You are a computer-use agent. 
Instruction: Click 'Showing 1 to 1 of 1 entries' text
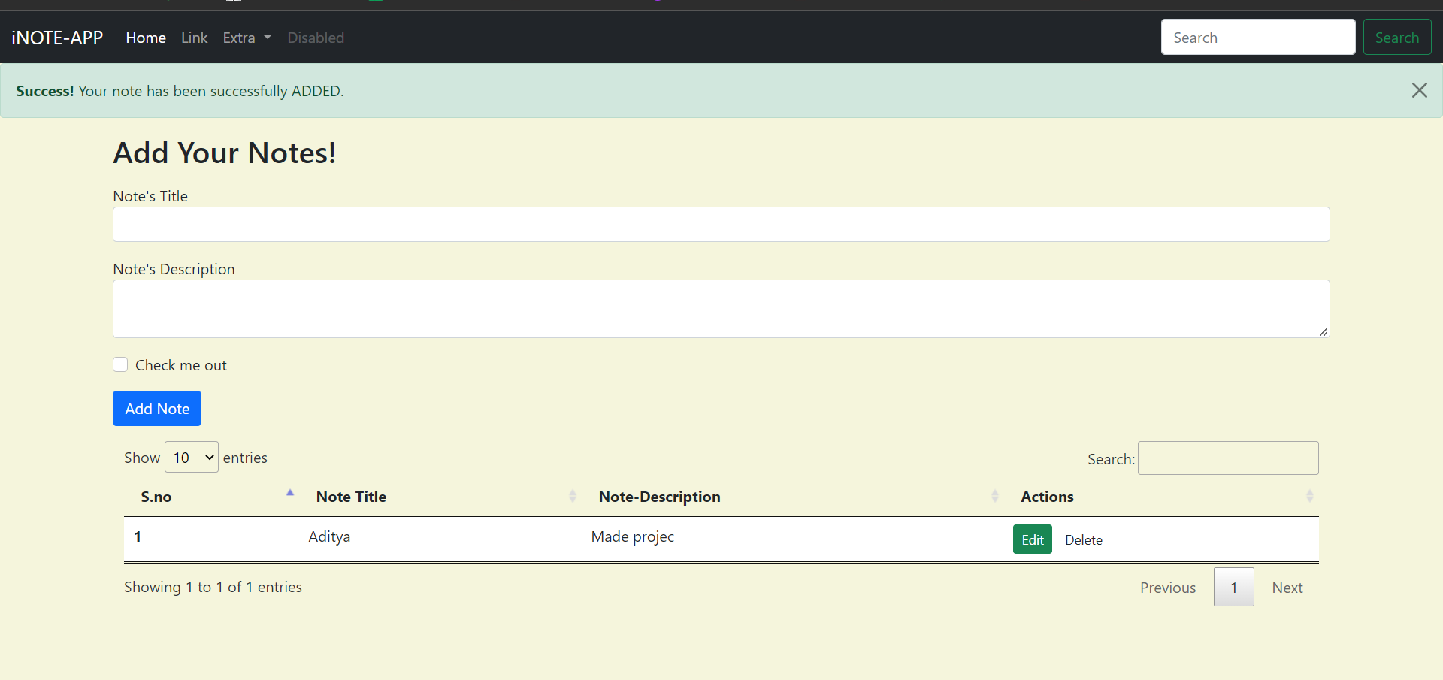(x=213, y=587)
